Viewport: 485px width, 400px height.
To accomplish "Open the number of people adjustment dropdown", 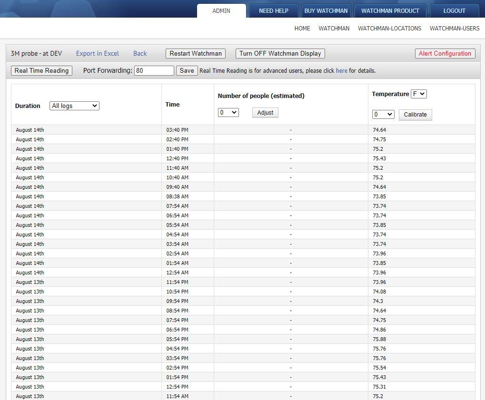I will (x=228, y=113).
